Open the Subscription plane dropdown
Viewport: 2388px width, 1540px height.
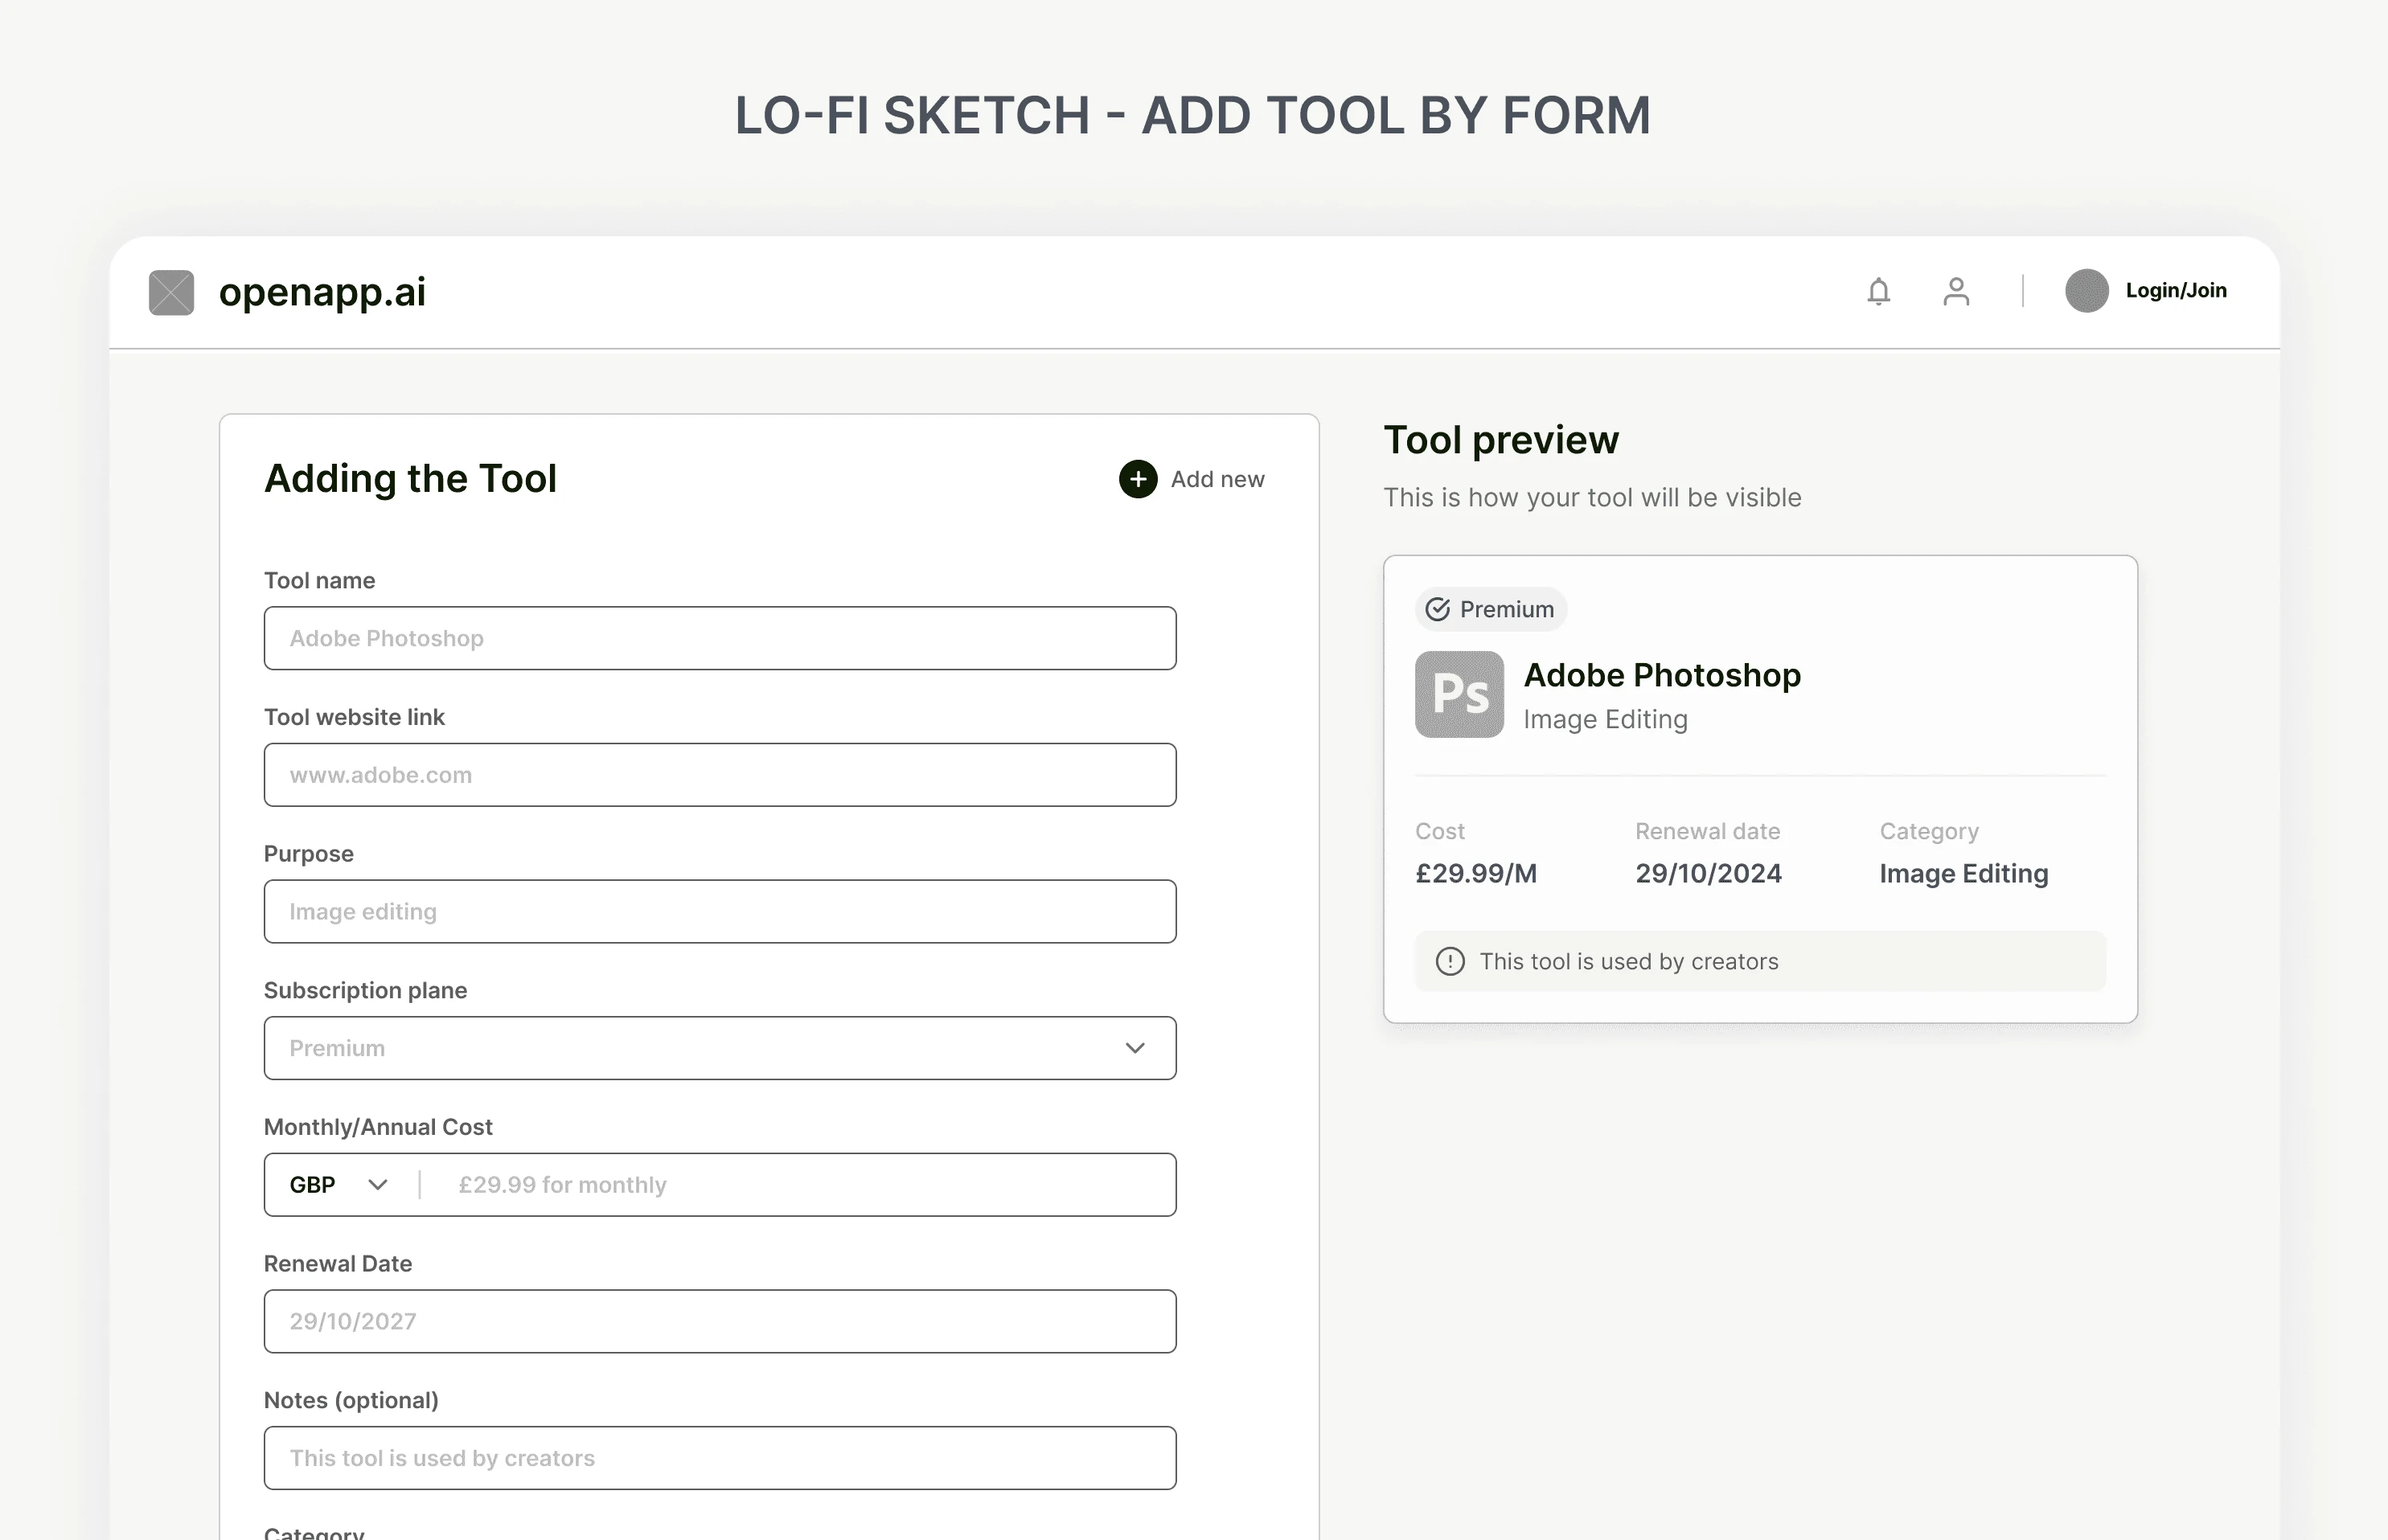[720, 1048]
